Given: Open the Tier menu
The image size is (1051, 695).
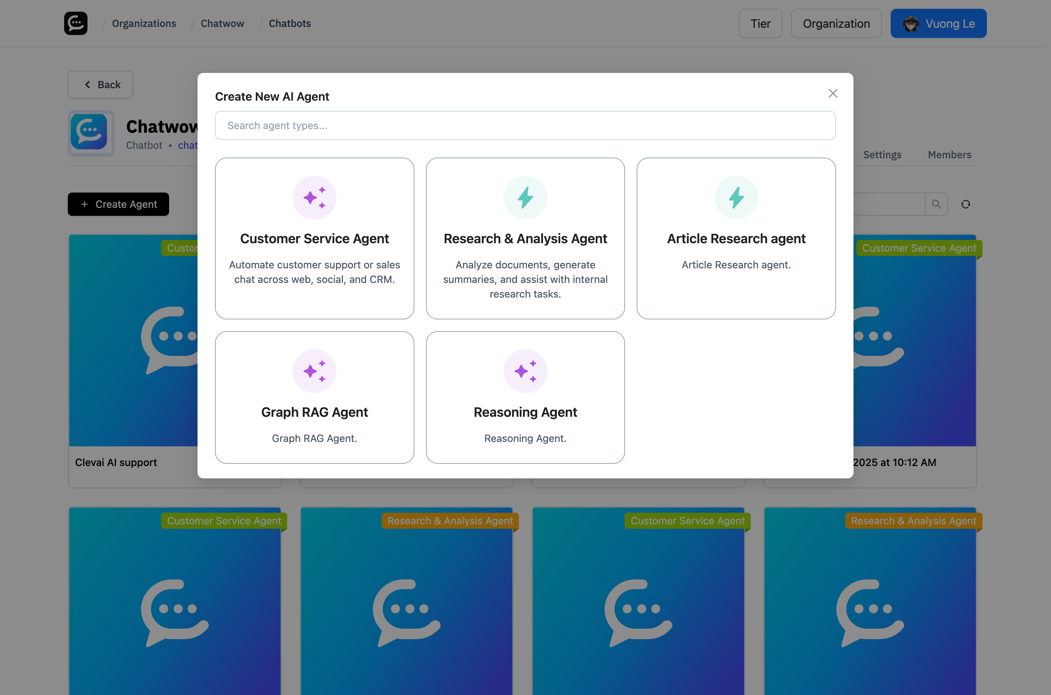Looking at the screenshot, I should tap(760, 23).
